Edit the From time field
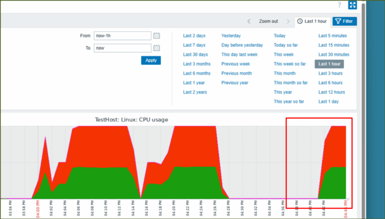Screen dimensions: 385x219 click(x=123, y=36)
